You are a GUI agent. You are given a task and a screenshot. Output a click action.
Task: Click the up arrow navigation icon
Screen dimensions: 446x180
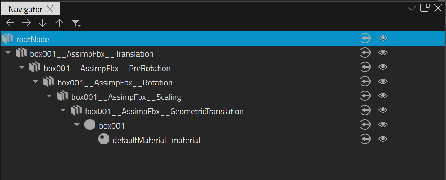[x=59, y=23]
